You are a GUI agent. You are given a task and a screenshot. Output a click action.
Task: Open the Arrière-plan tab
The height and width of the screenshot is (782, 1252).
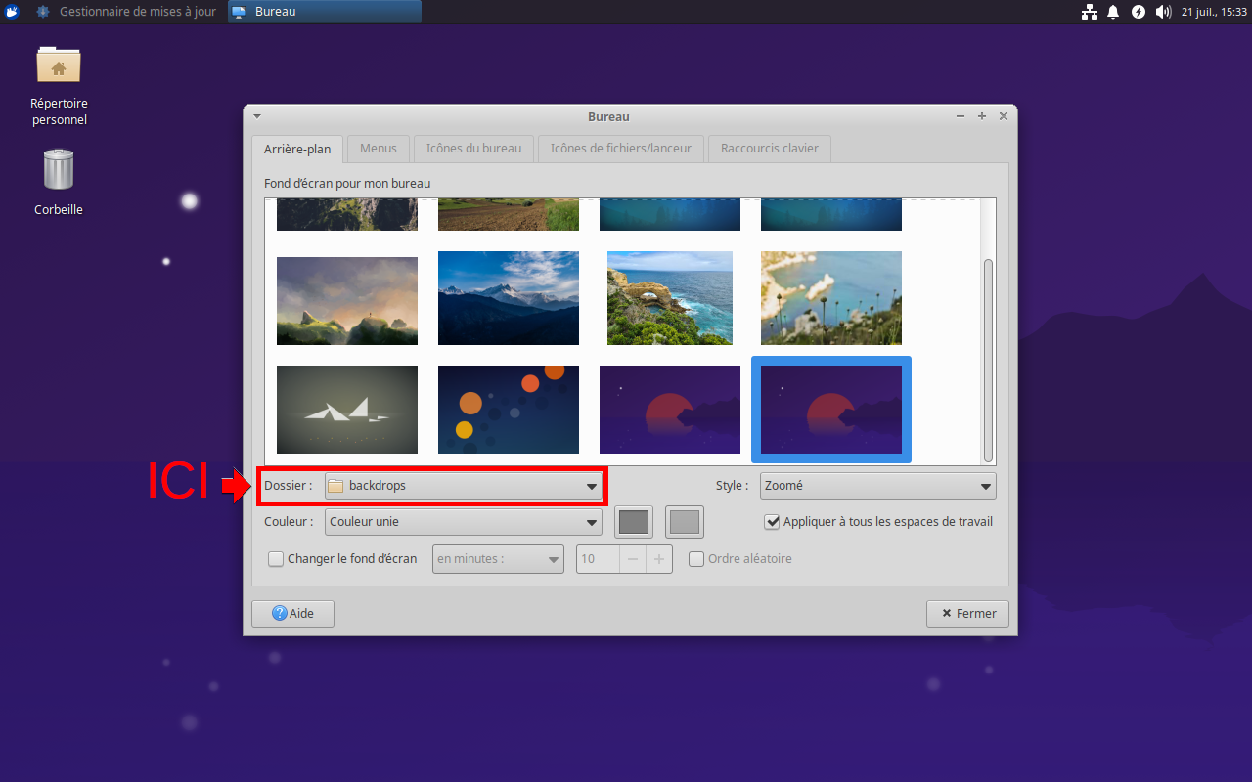coord(297,150)
